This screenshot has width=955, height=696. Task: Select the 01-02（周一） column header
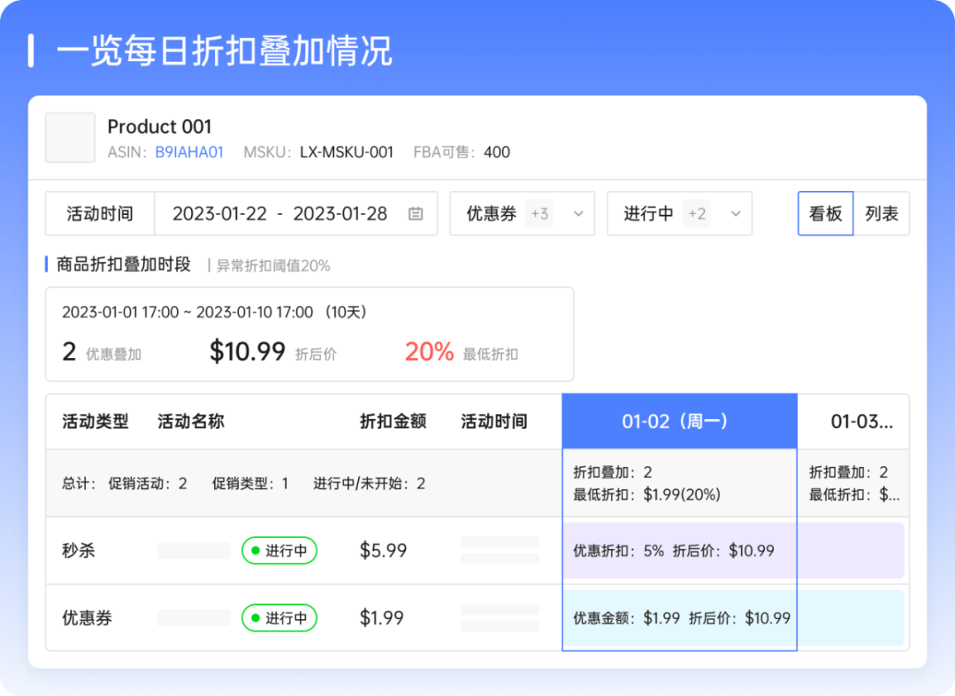tap(679, 422)
